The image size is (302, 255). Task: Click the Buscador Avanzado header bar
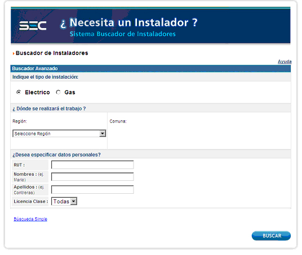click(x=150, y=69)
